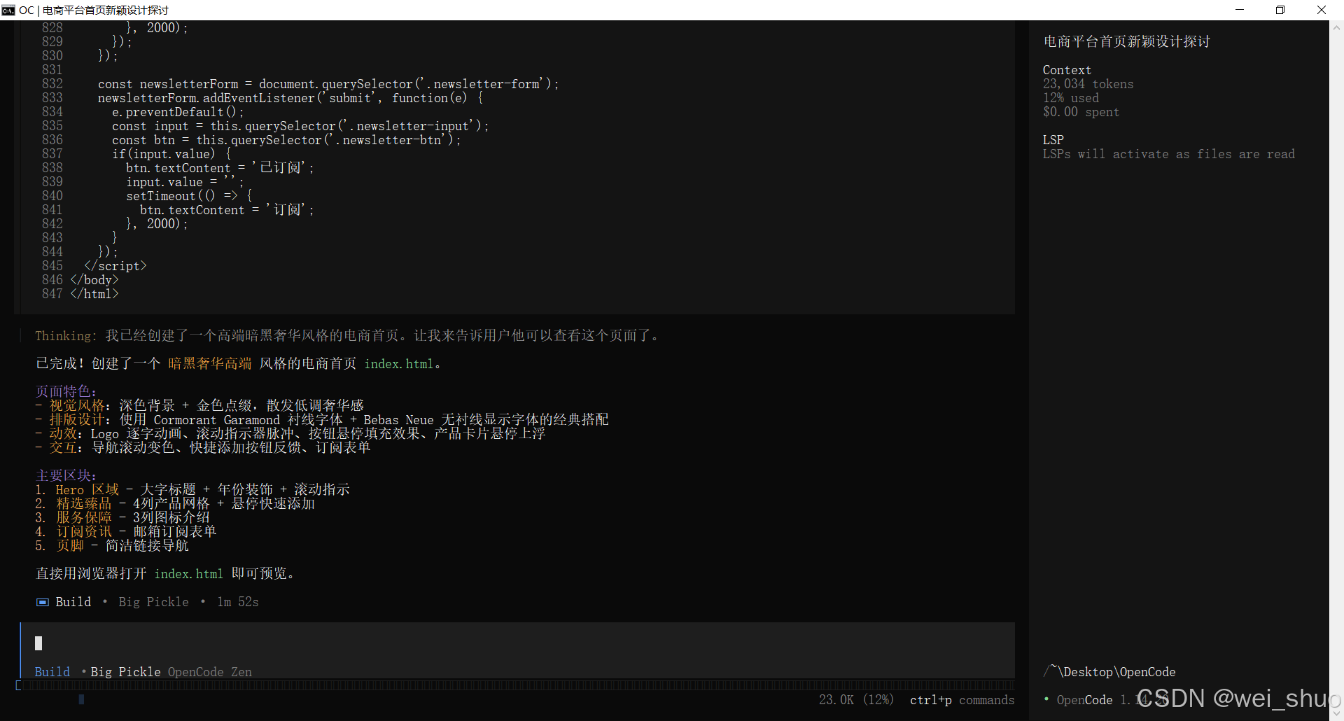Click list item 4 订阅资讯
The width and height of the screenshot is (1344, 721).
126,532
